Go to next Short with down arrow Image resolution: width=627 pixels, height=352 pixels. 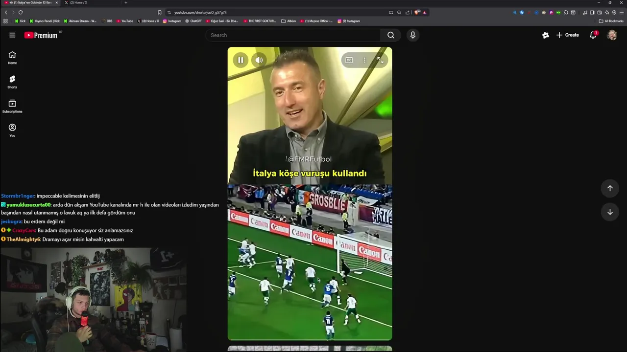(610, 212)
